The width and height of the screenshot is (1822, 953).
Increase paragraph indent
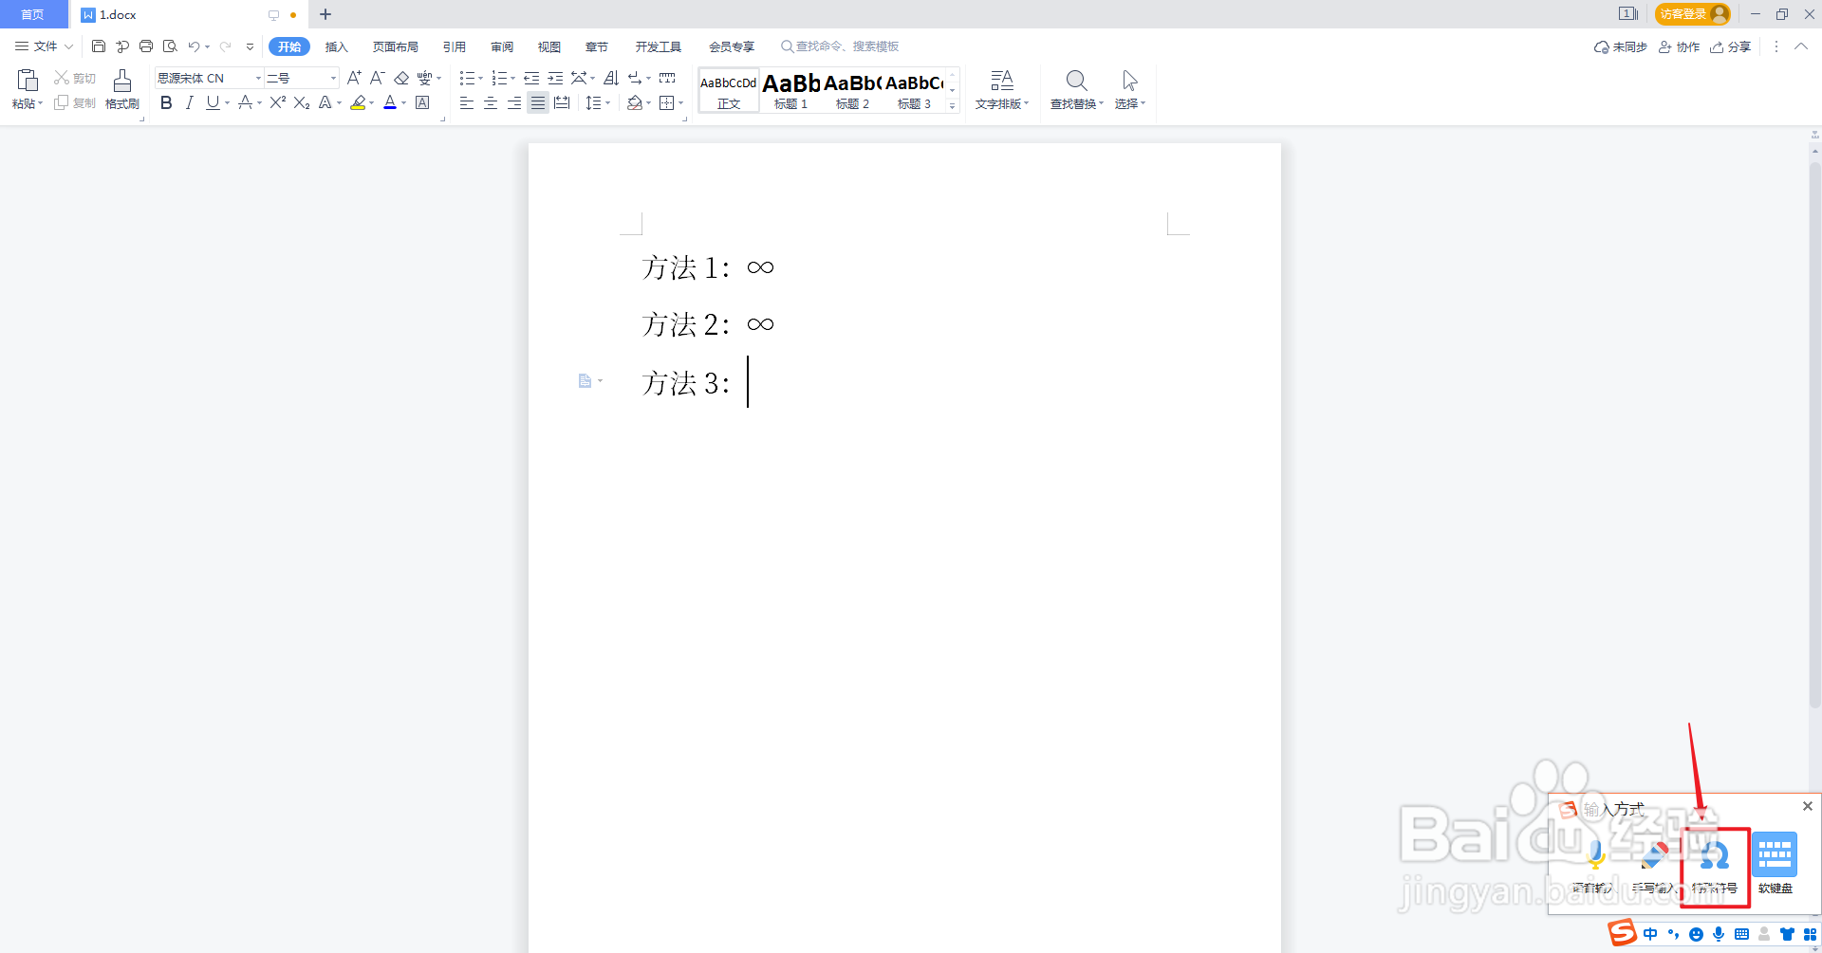point(555,78)
